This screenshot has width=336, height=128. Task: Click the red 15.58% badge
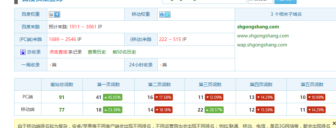265,110
